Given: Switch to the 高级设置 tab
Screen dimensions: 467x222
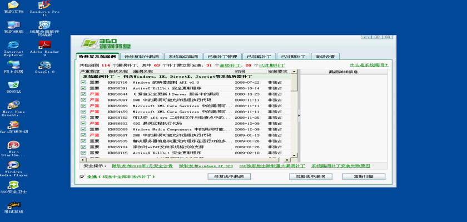Looking at the screenshot, I should tap(325, 57).
